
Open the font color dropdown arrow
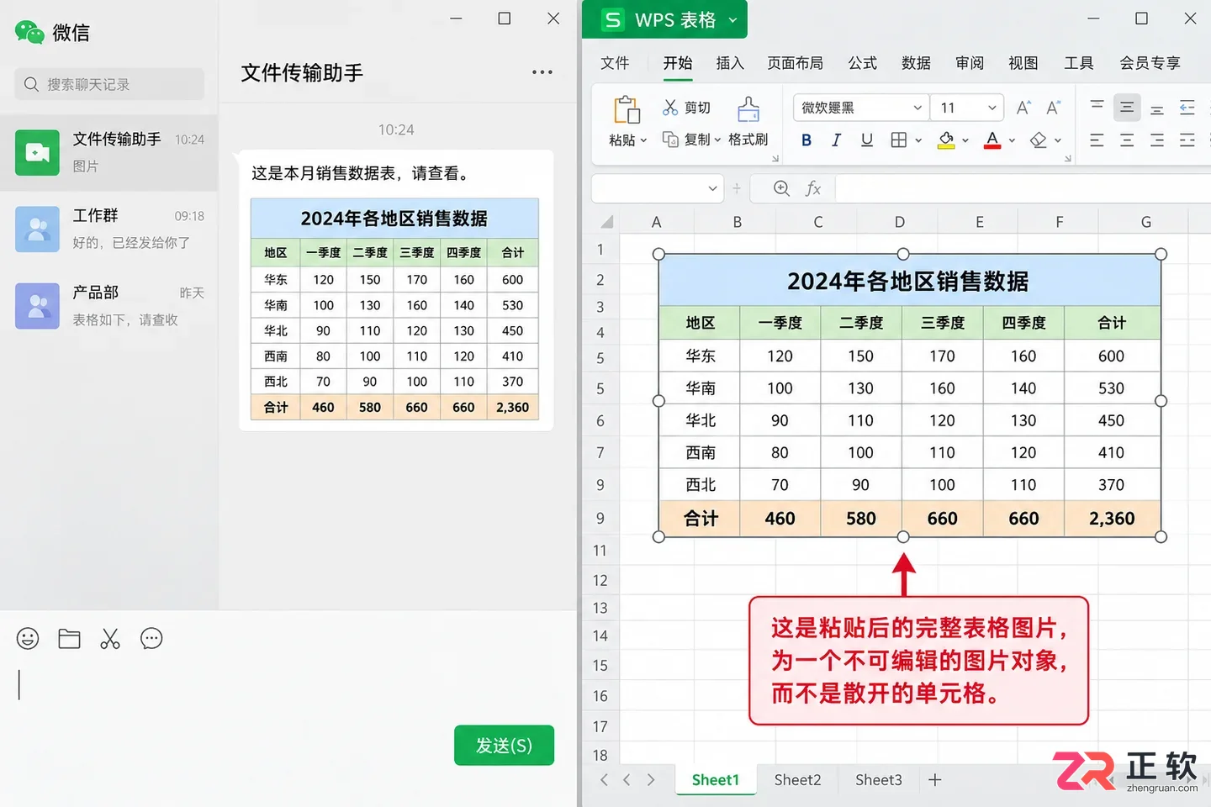coord(1012,140)
